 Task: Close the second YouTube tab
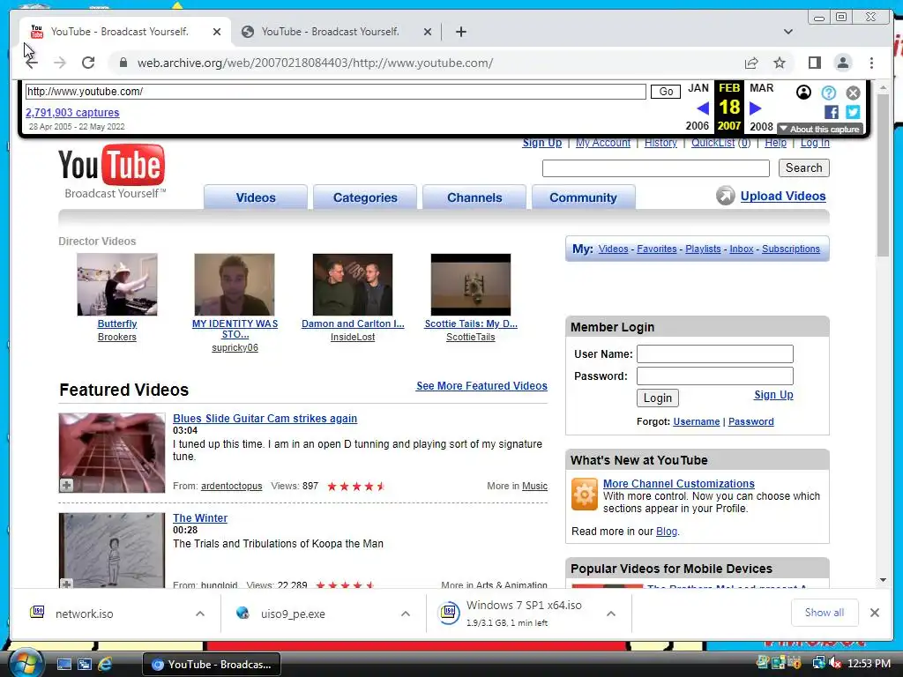tap(428, 32)
